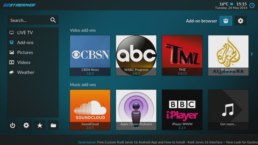Launch the TMZ add-on

pos(182,55)
